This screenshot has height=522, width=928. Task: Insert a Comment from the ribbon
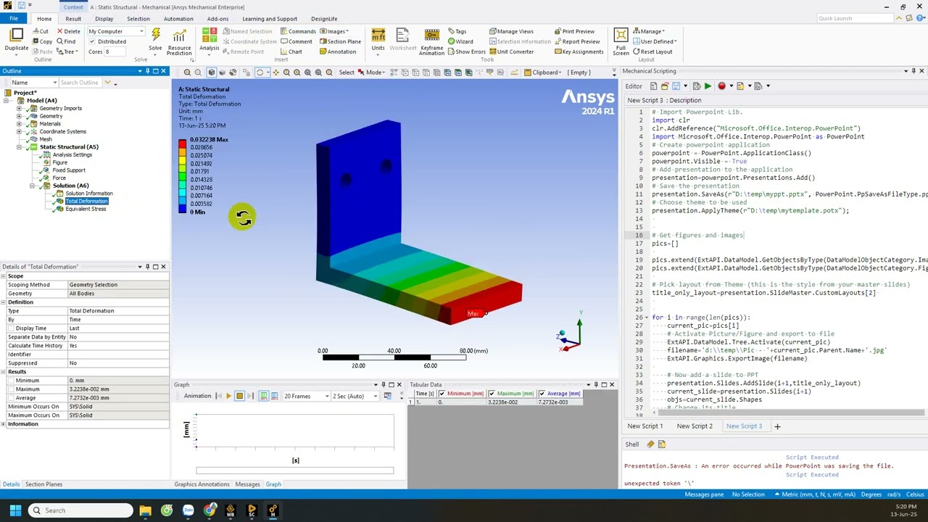point(295,41)
